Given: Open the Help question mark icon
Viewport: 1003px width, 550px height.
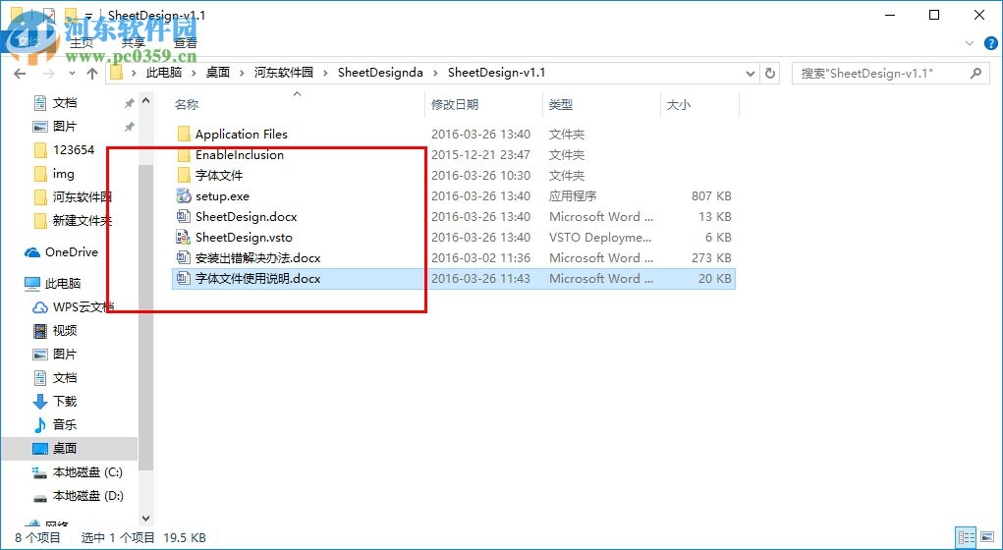Looking at the screenshot, I should [x=990, y=43].
